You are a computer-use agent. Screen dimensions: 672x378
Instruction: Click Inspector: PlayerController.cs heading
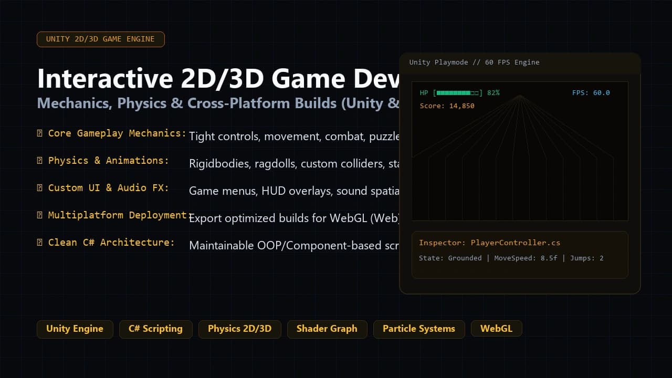(x=489, y=243)
